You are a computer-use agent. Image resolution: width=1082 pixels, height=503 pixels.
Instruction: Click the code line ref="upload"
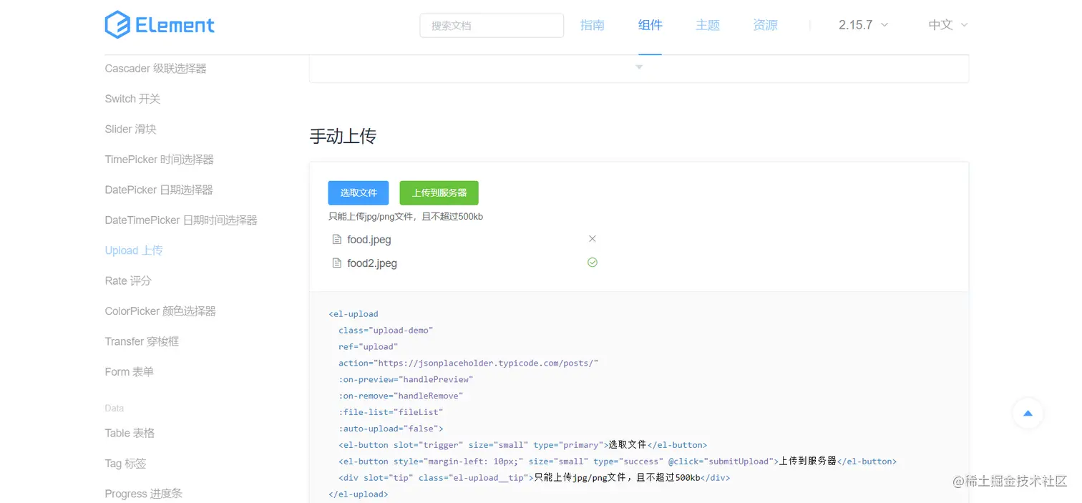coord(369,347)
